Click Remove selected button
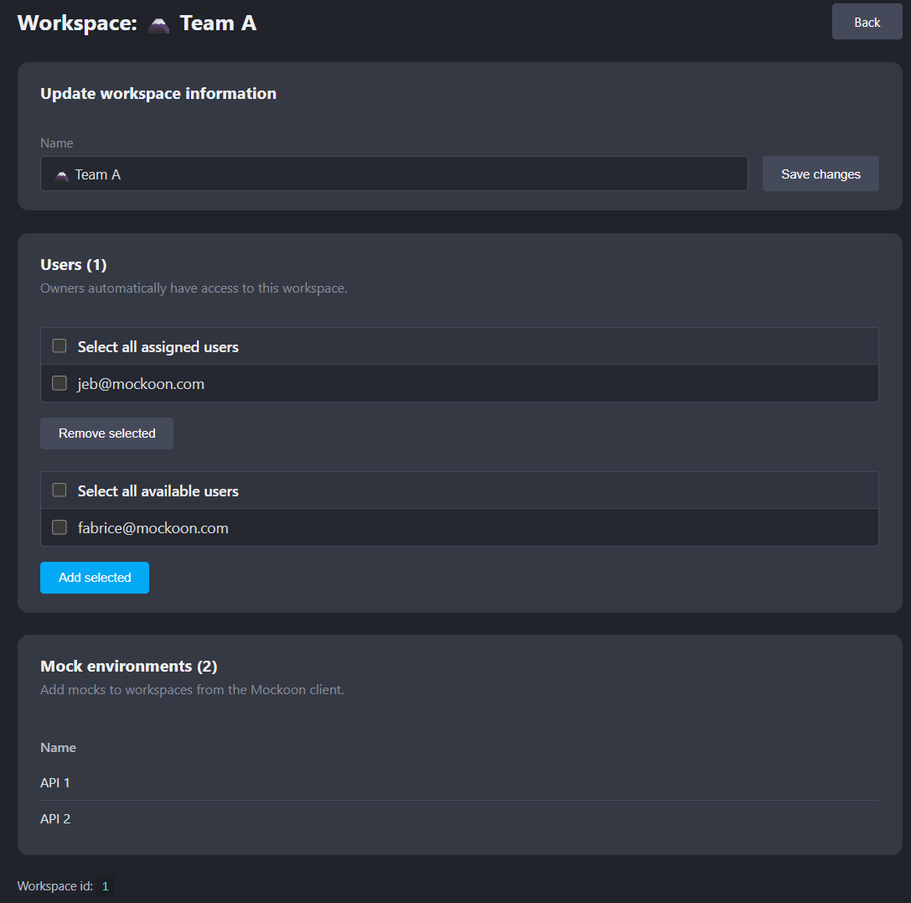 (107, 433)
